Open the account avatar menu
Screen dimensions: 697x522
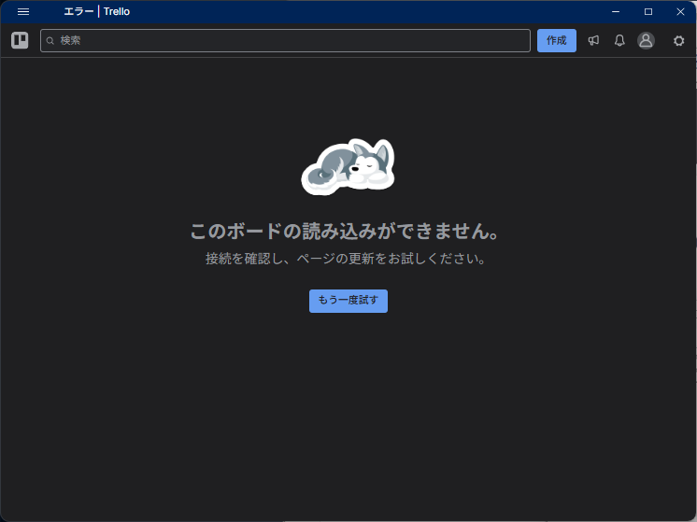click(646, 40)
